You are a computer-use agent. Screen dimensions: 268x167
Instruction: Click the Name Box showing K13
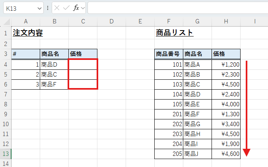click(x=20, y=8)
